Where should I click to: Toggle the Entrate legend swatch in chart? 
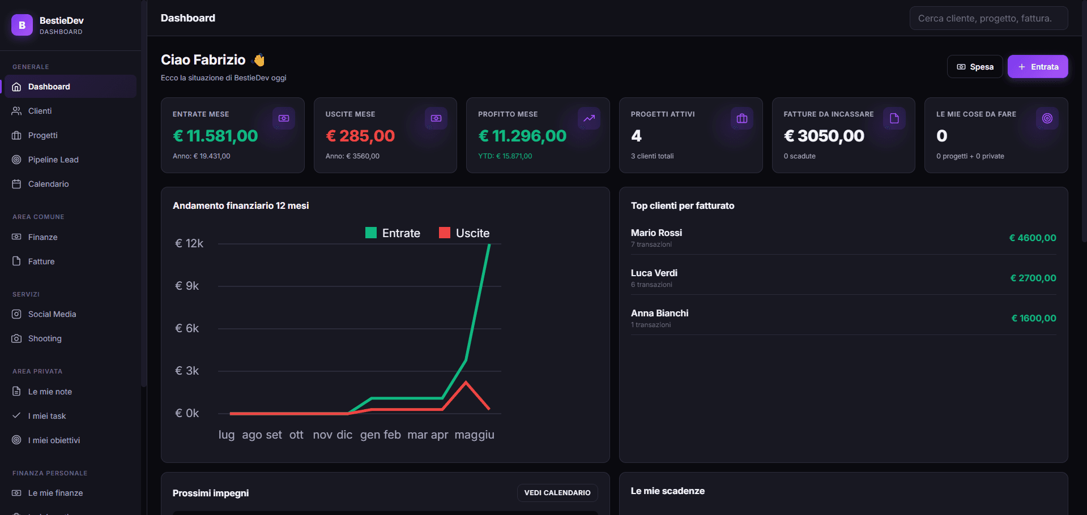point(371,233)
